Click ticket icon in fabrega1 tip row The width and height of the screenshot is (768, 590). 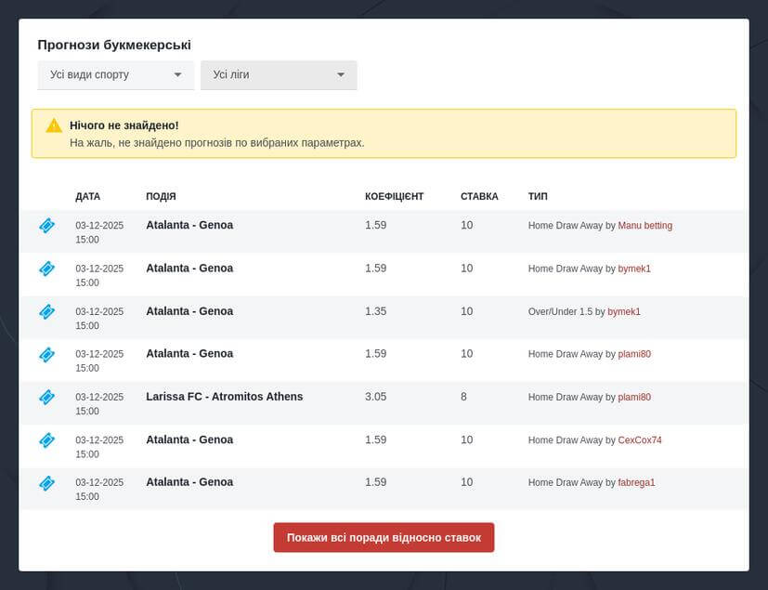46,483
